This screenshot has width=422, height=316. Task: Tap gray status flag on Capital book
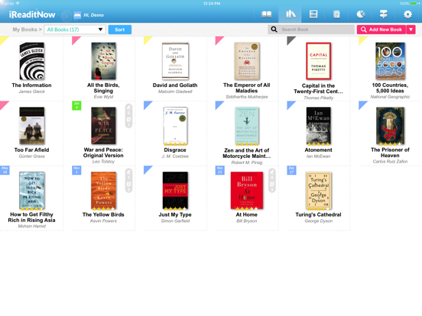coord(290,40)
